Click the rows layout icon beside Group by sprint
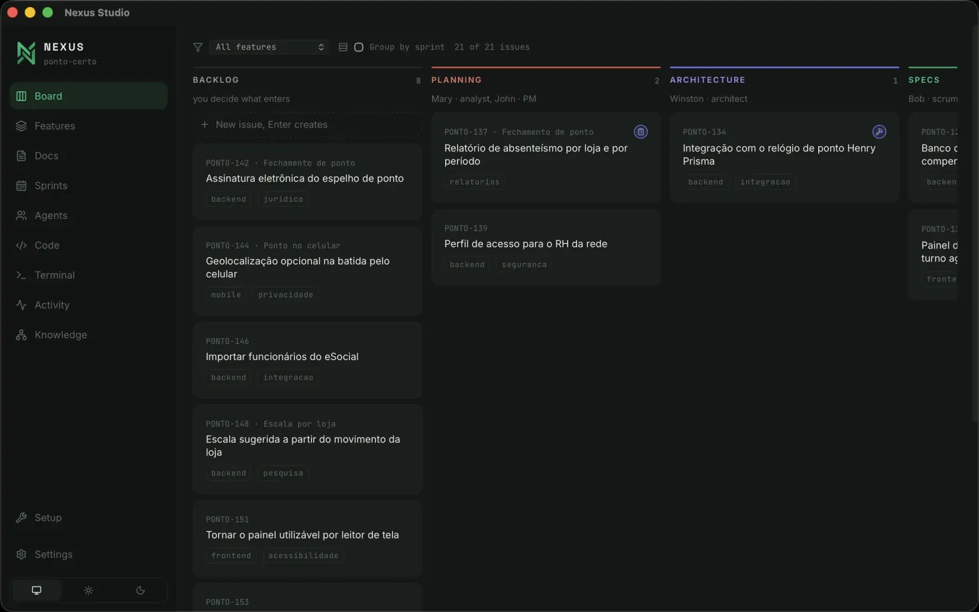This screenshot has width=979, height=612. point(343,47)
